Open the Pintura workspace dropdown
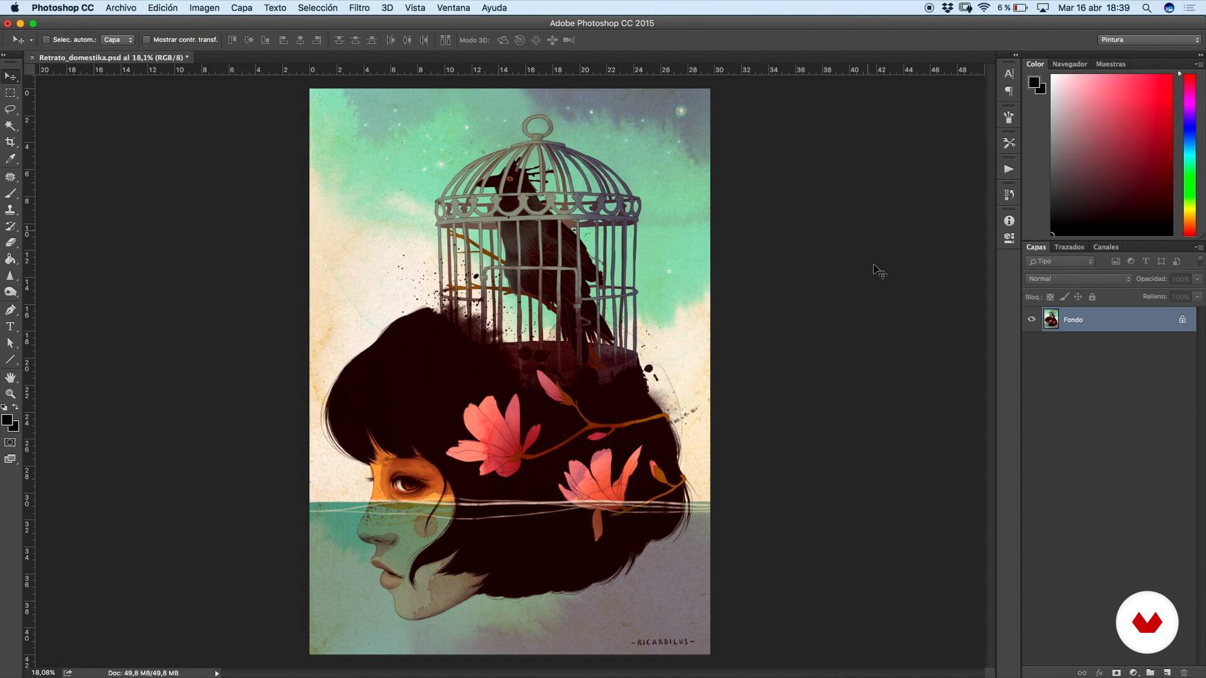Viewport: 1206px width, 678px height. (x=1149, y=40)
